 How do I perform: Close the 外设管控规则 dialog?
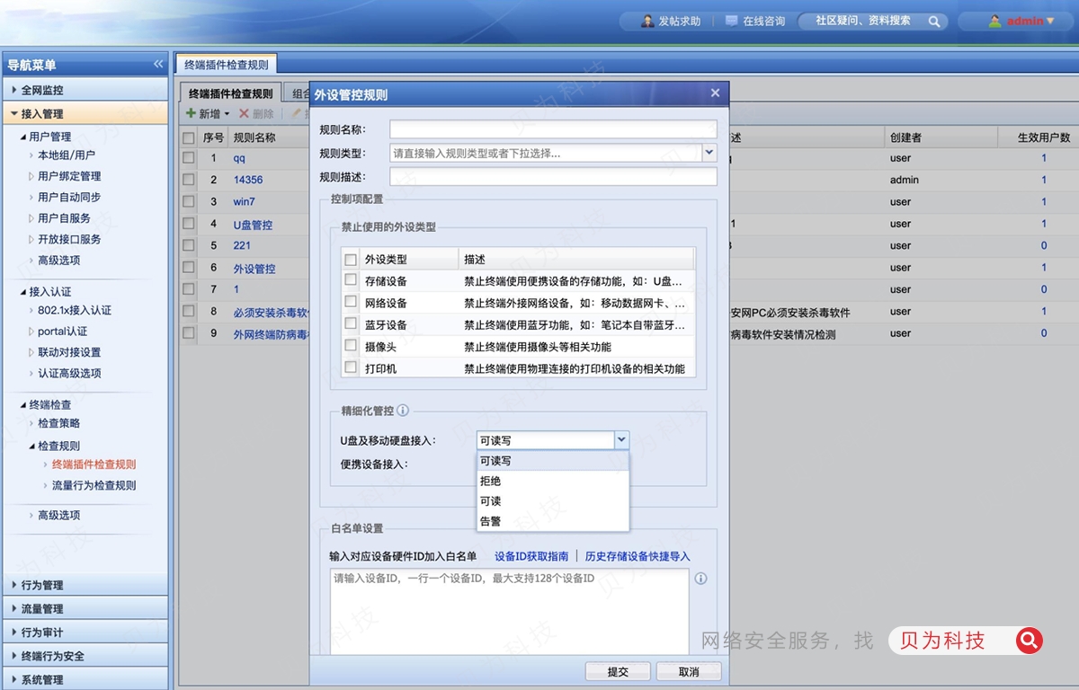715,93
